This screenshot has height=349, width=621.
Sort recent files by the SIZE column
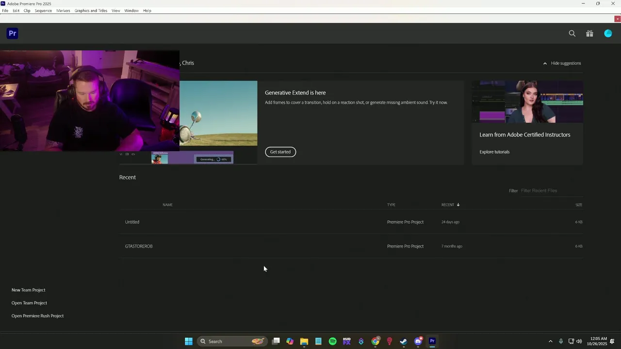tap(579, 205)
